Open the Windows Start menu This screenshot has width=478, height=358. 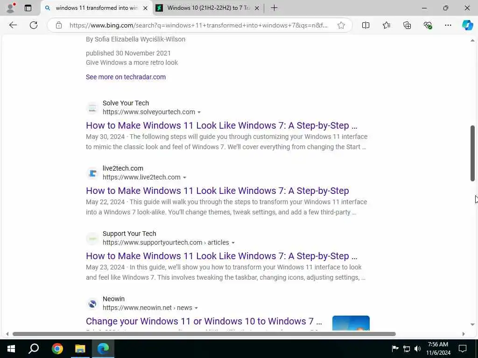(11, 349)
